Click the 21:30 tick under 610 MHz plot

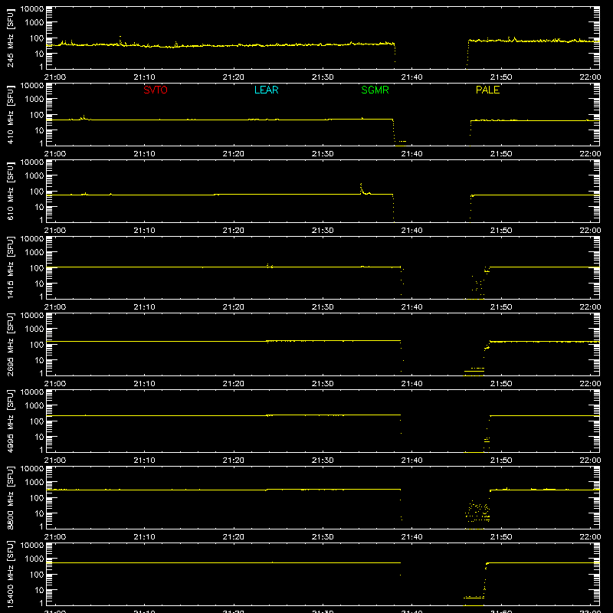click(323, 231)
